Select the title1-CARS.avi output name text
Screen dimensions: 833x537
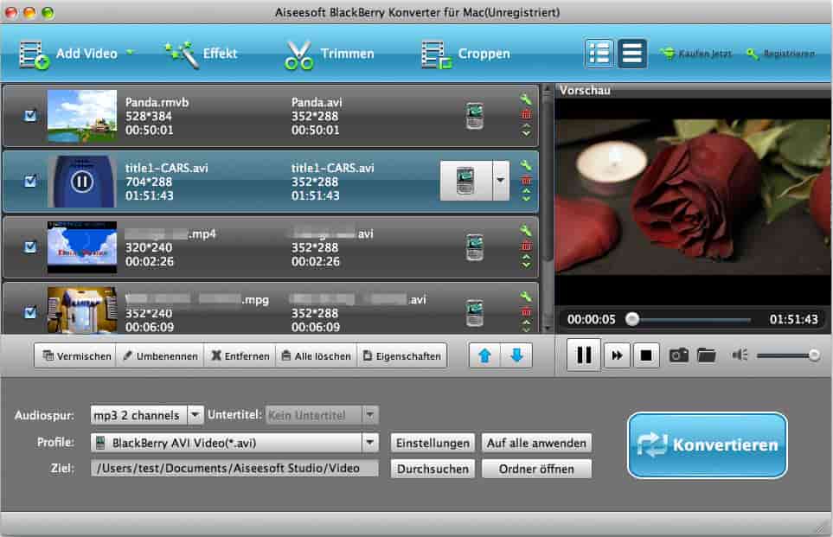(x=332, y=168)
